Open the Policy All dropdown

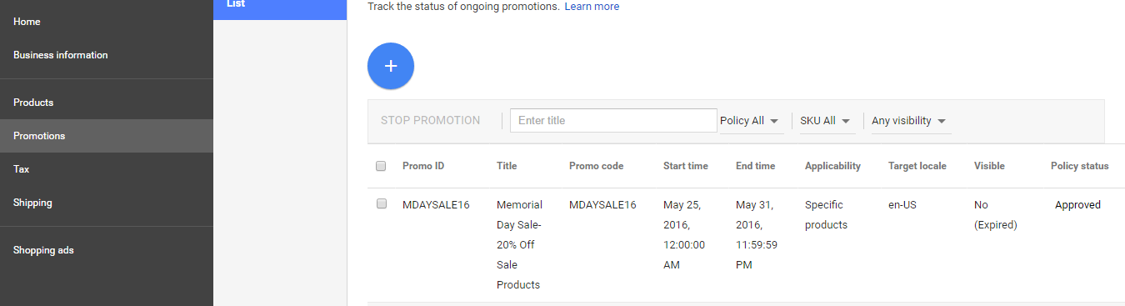pos(751,121)
